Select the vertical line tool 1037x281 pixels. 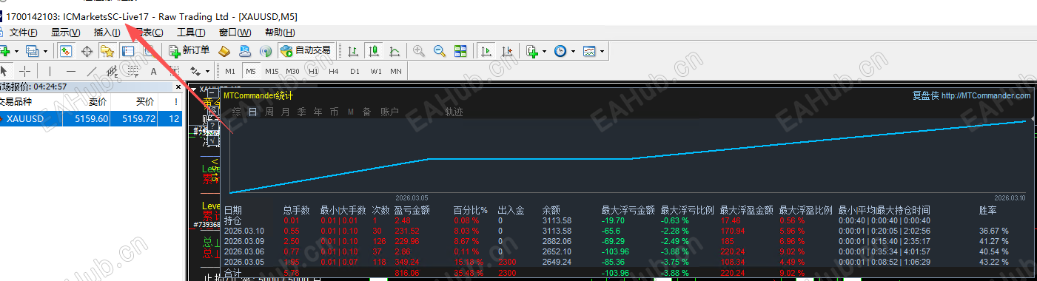50,71
